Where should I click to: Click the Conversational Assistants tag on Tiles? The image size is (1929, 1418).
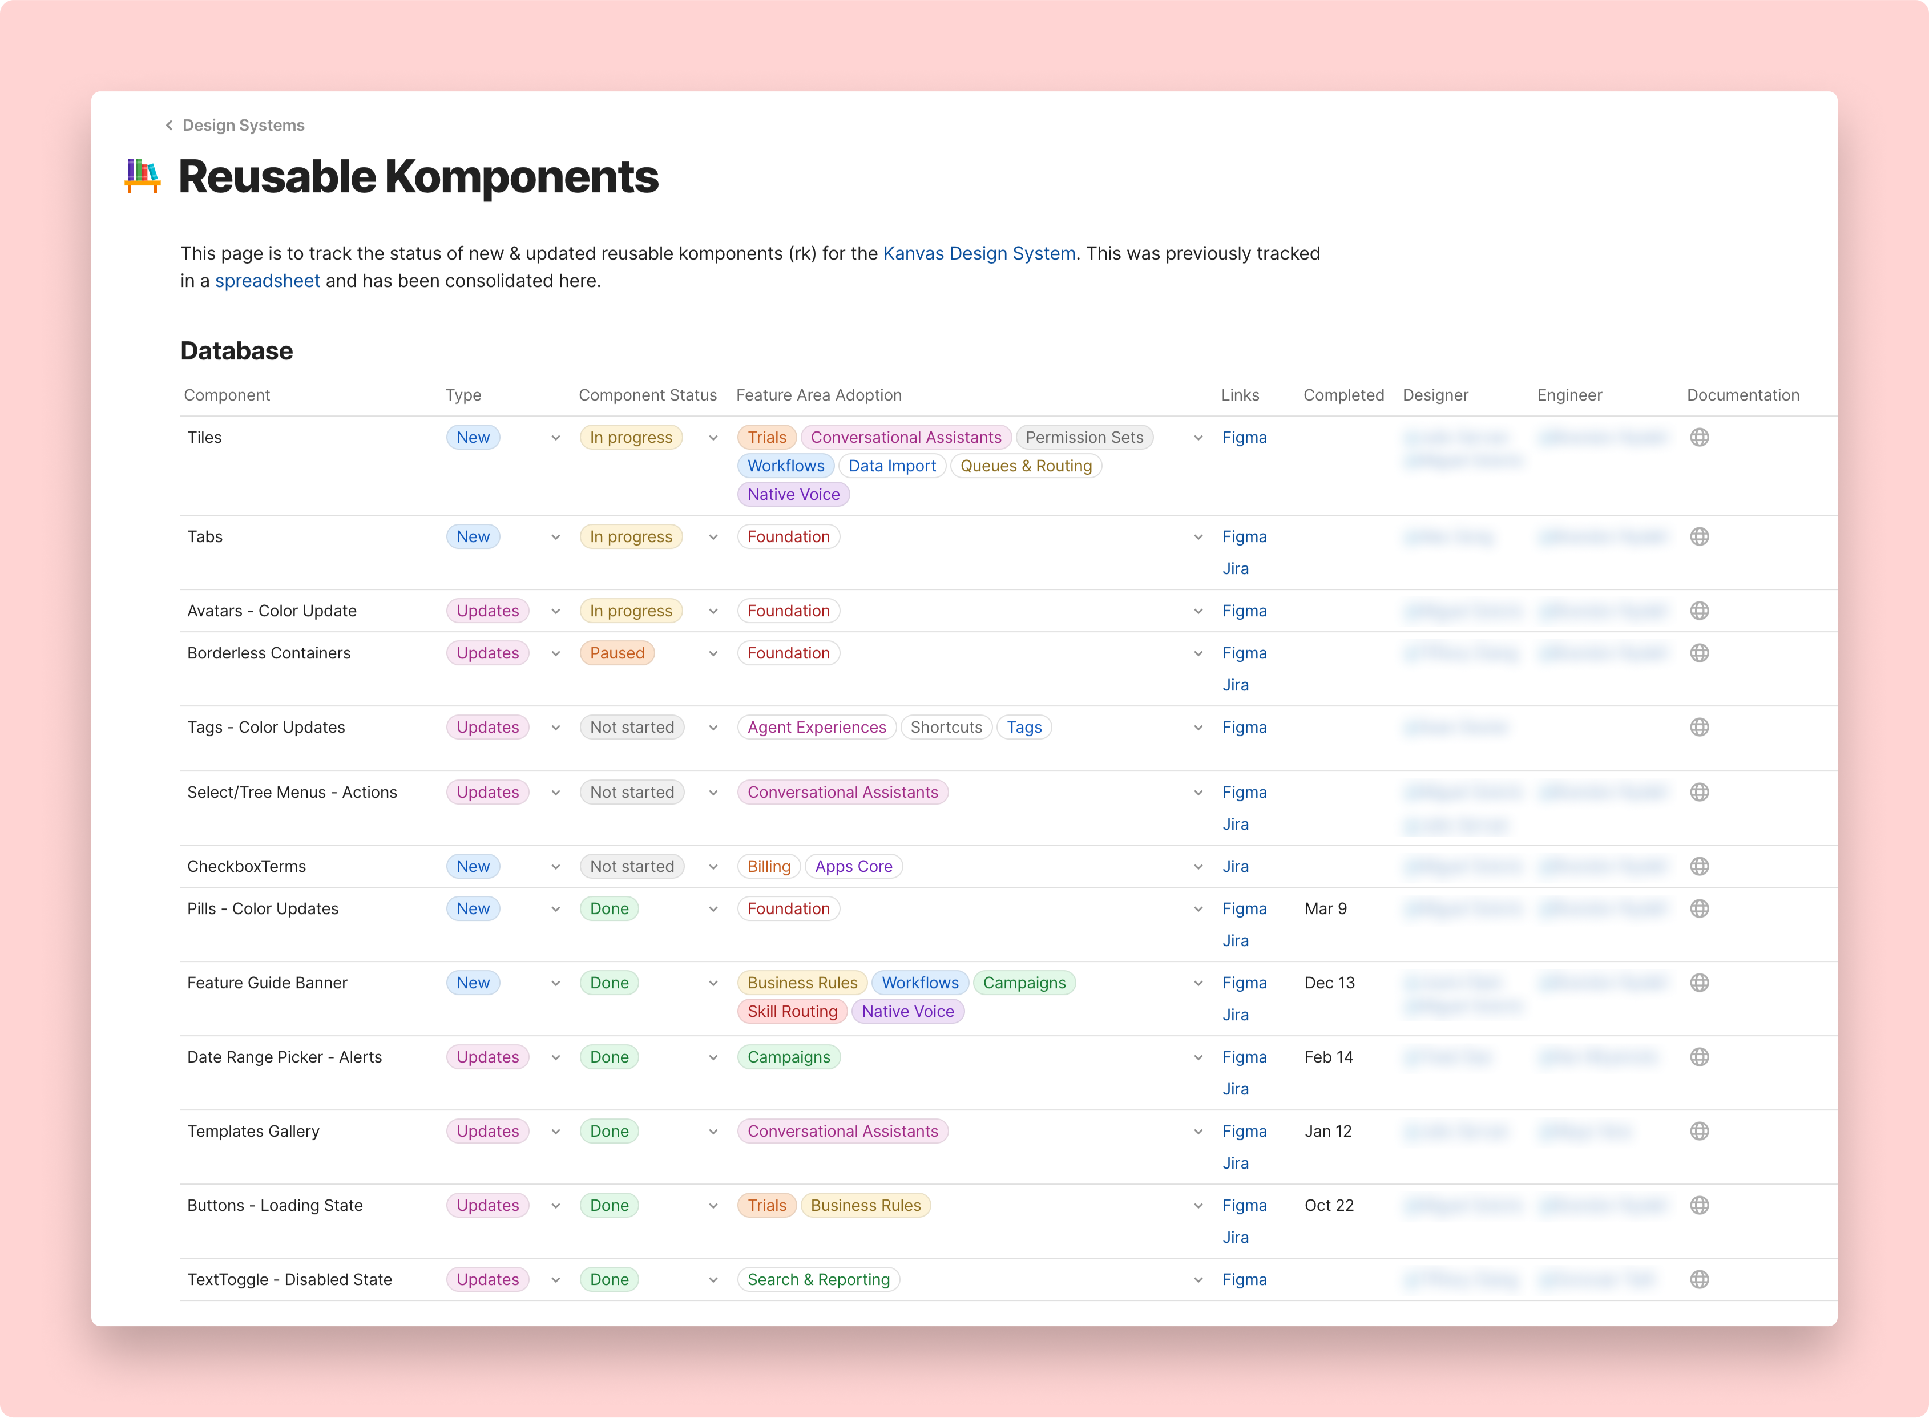(906, 437)
